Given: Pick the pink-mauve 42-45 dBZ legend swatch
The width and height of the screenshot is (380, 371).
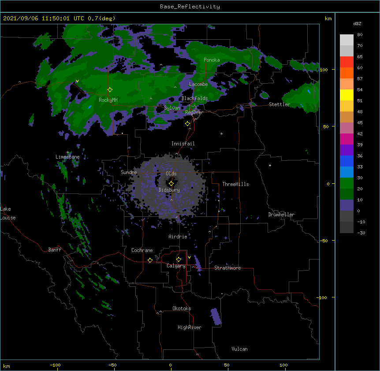Looking at the screenshot, I should coord(346,128).
